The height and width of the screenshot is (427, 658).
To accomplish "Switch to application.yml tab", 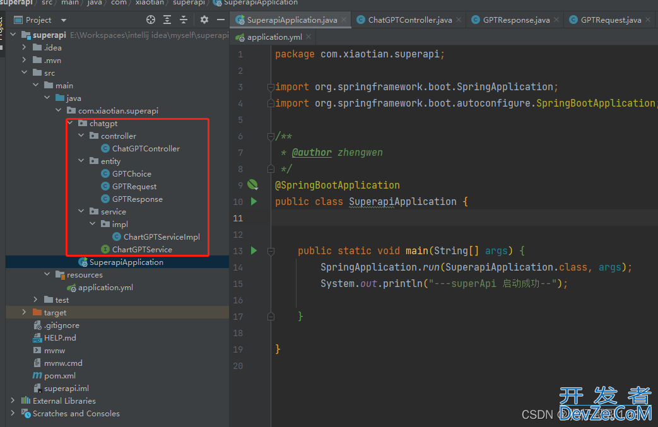I will tap(274, 37).
